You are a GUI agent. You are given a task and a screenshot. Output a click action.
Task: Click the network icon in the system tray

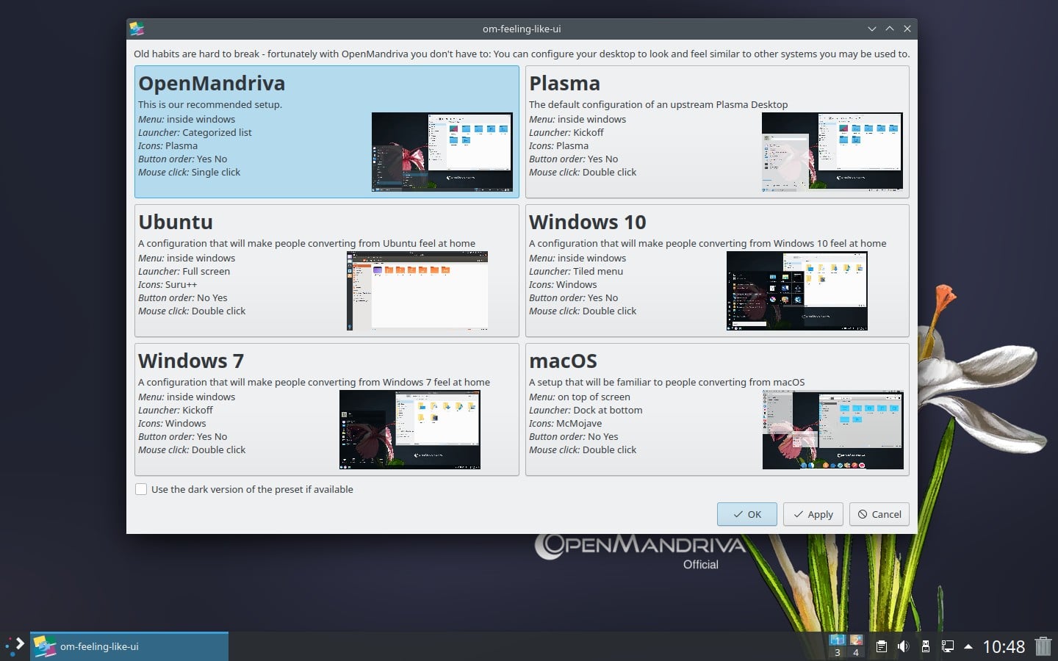tap(948, 648)
